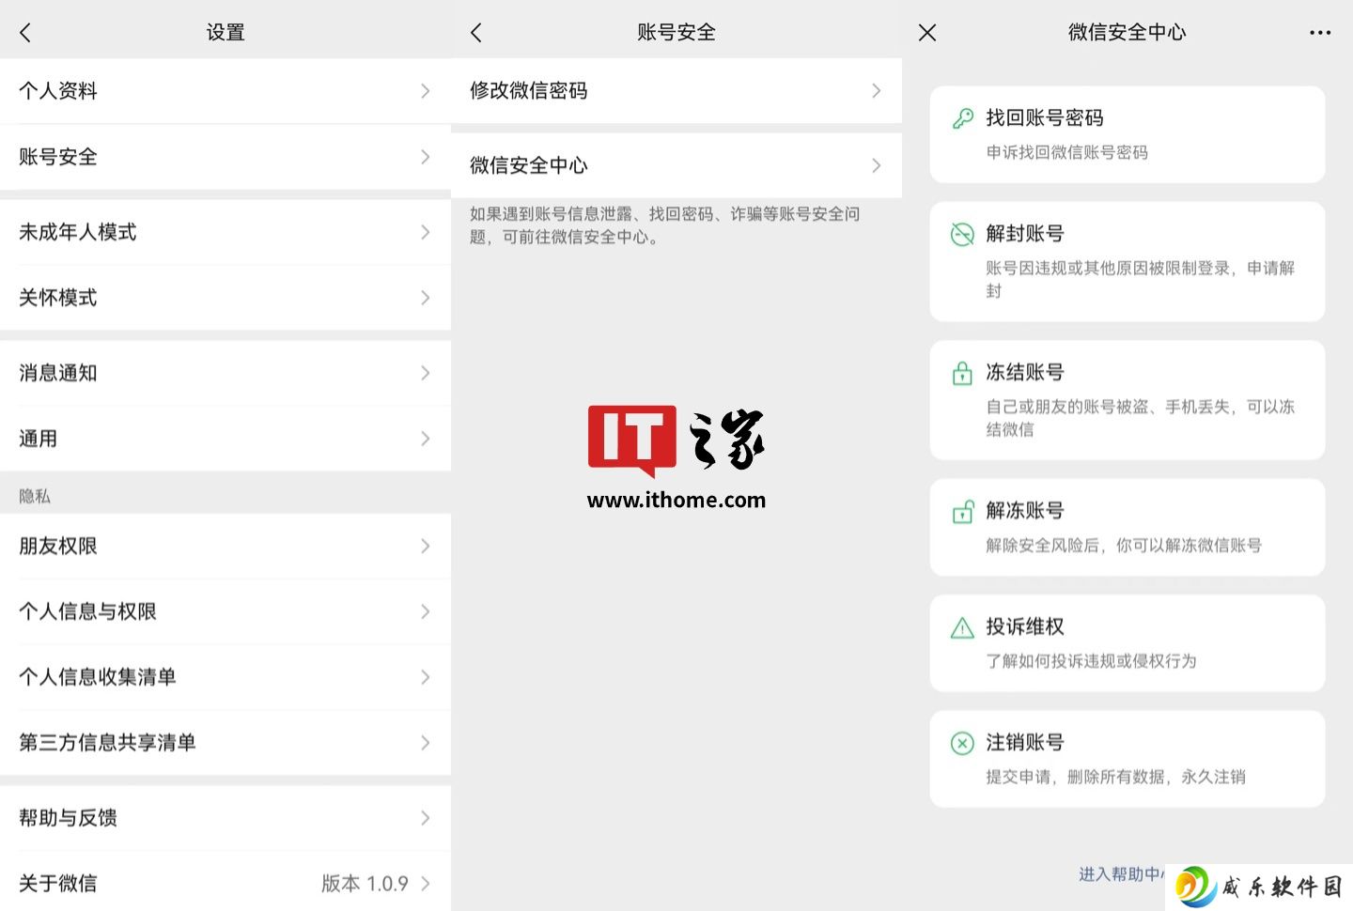Open 关于微信 row
1353x911 pixels.
225,883
